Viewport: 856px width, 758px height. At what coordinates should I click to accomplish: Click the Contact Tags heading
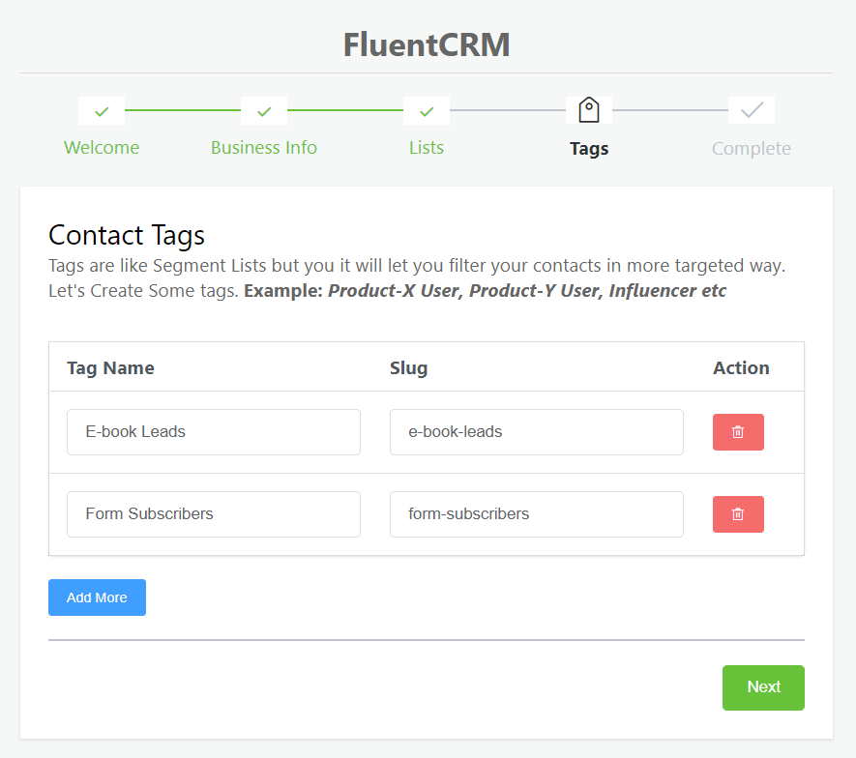(127, 235)
